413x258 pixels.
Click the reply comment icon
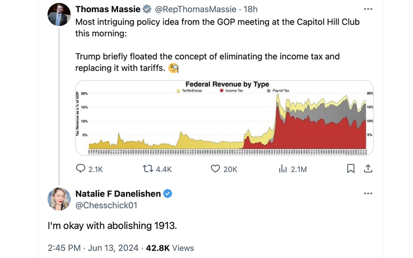tap(80, 169)
